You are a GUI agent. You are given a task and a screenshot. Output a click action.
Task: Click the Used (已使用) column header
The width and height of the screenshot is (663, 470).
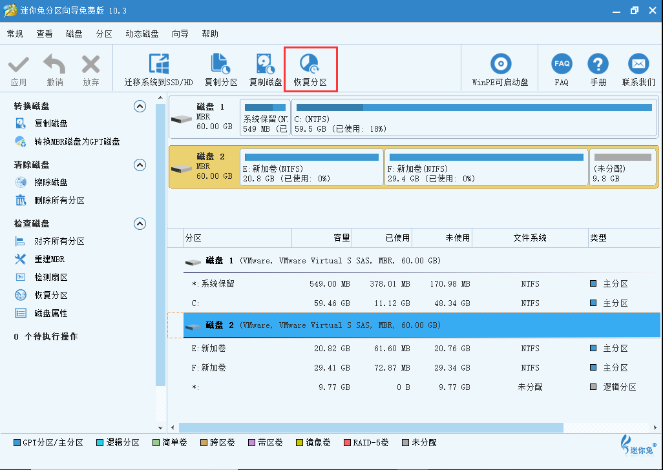[x=382, y=238]
